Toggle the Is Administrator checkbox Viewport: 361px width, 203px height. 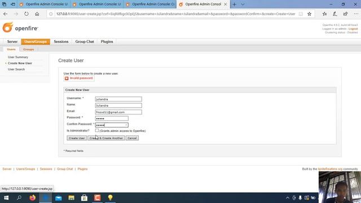click(97, 130)
